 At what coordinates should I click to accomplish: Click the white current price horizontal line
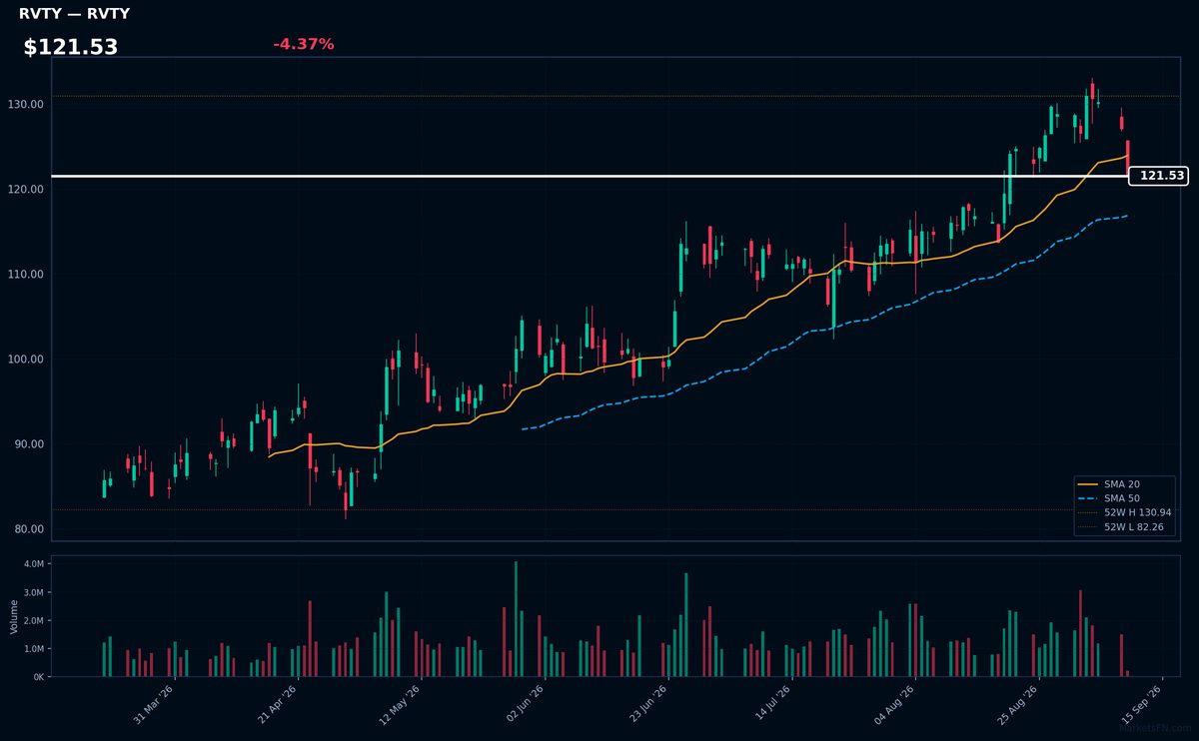[590, 176]
